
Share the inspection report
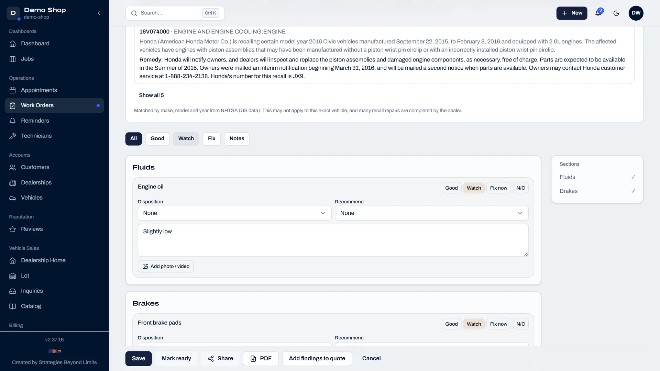pos(220,358)
